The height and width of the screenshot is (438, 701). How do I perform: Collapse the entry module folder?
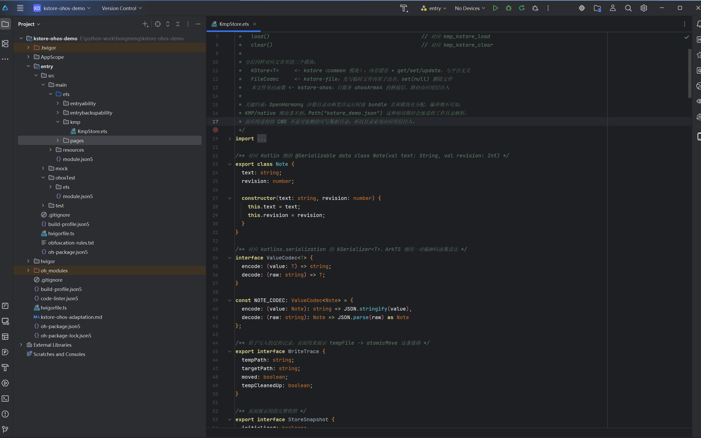pos(28,66)
